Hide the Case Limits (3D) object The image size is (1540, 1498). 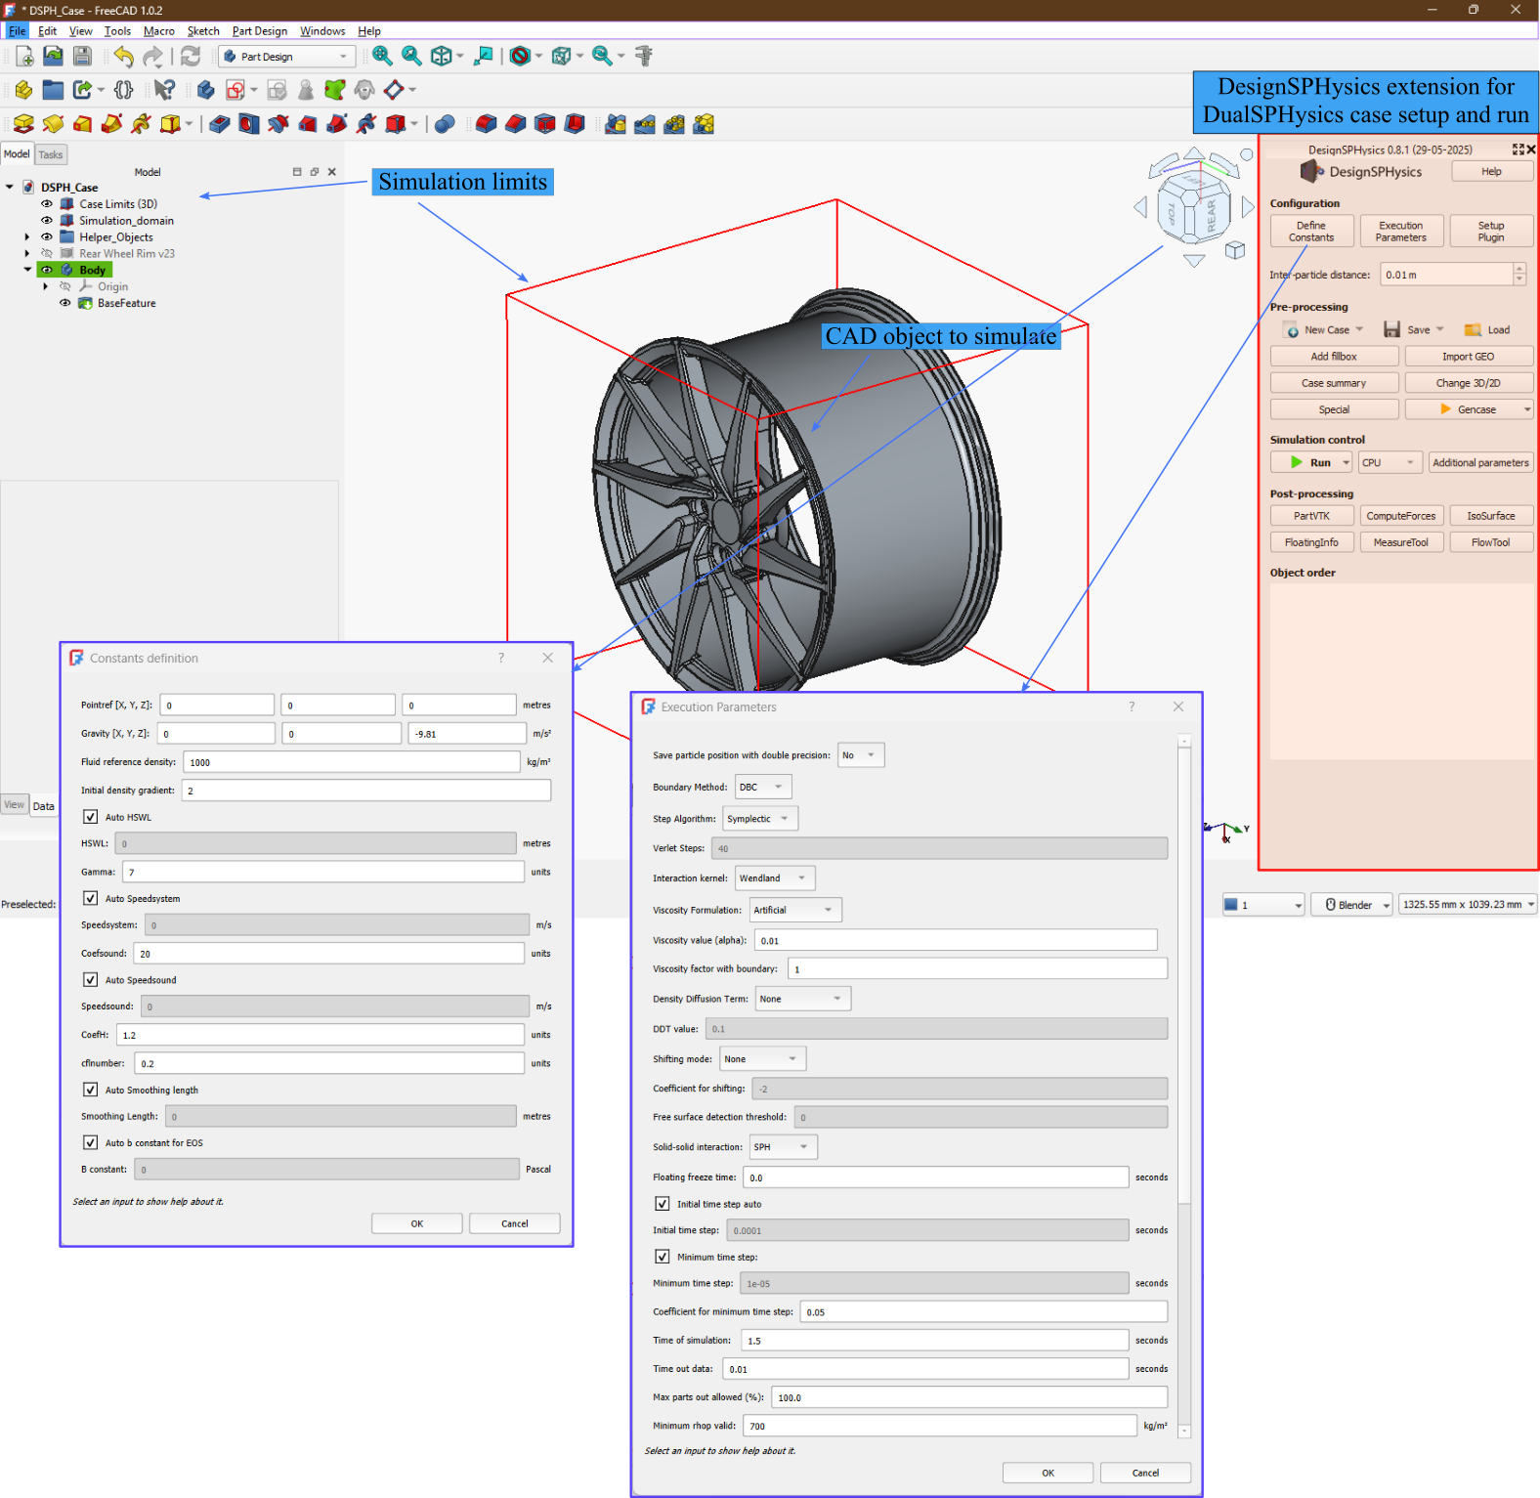(x=47, y=204)
